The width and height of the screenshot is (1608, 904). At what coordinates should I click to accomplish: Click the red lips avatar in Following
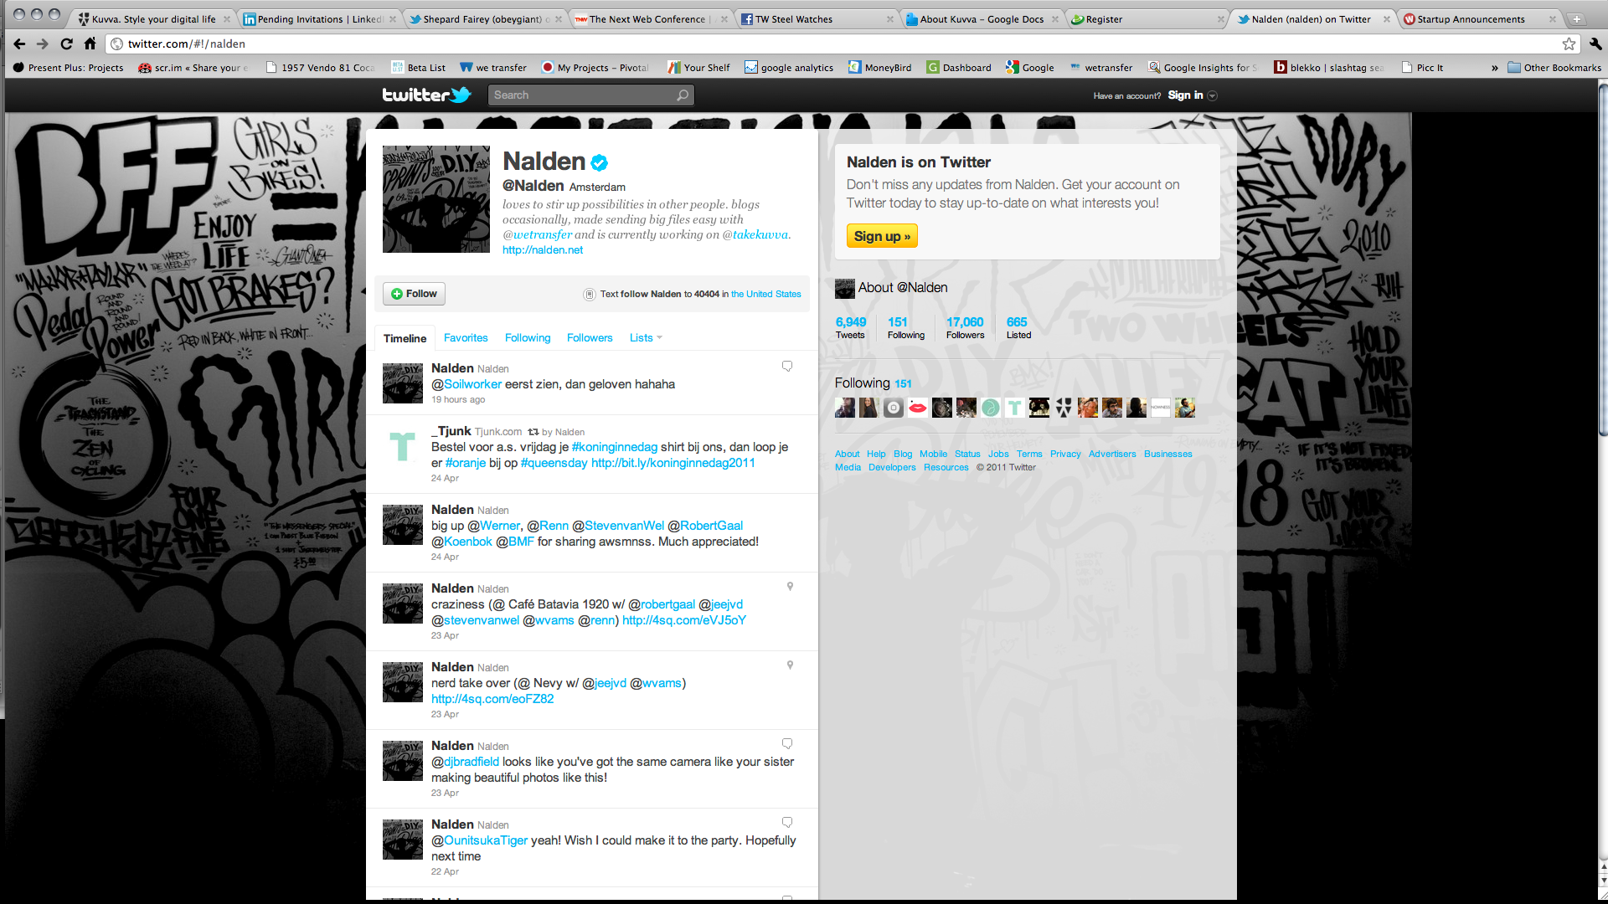click(x=918, y=408)
